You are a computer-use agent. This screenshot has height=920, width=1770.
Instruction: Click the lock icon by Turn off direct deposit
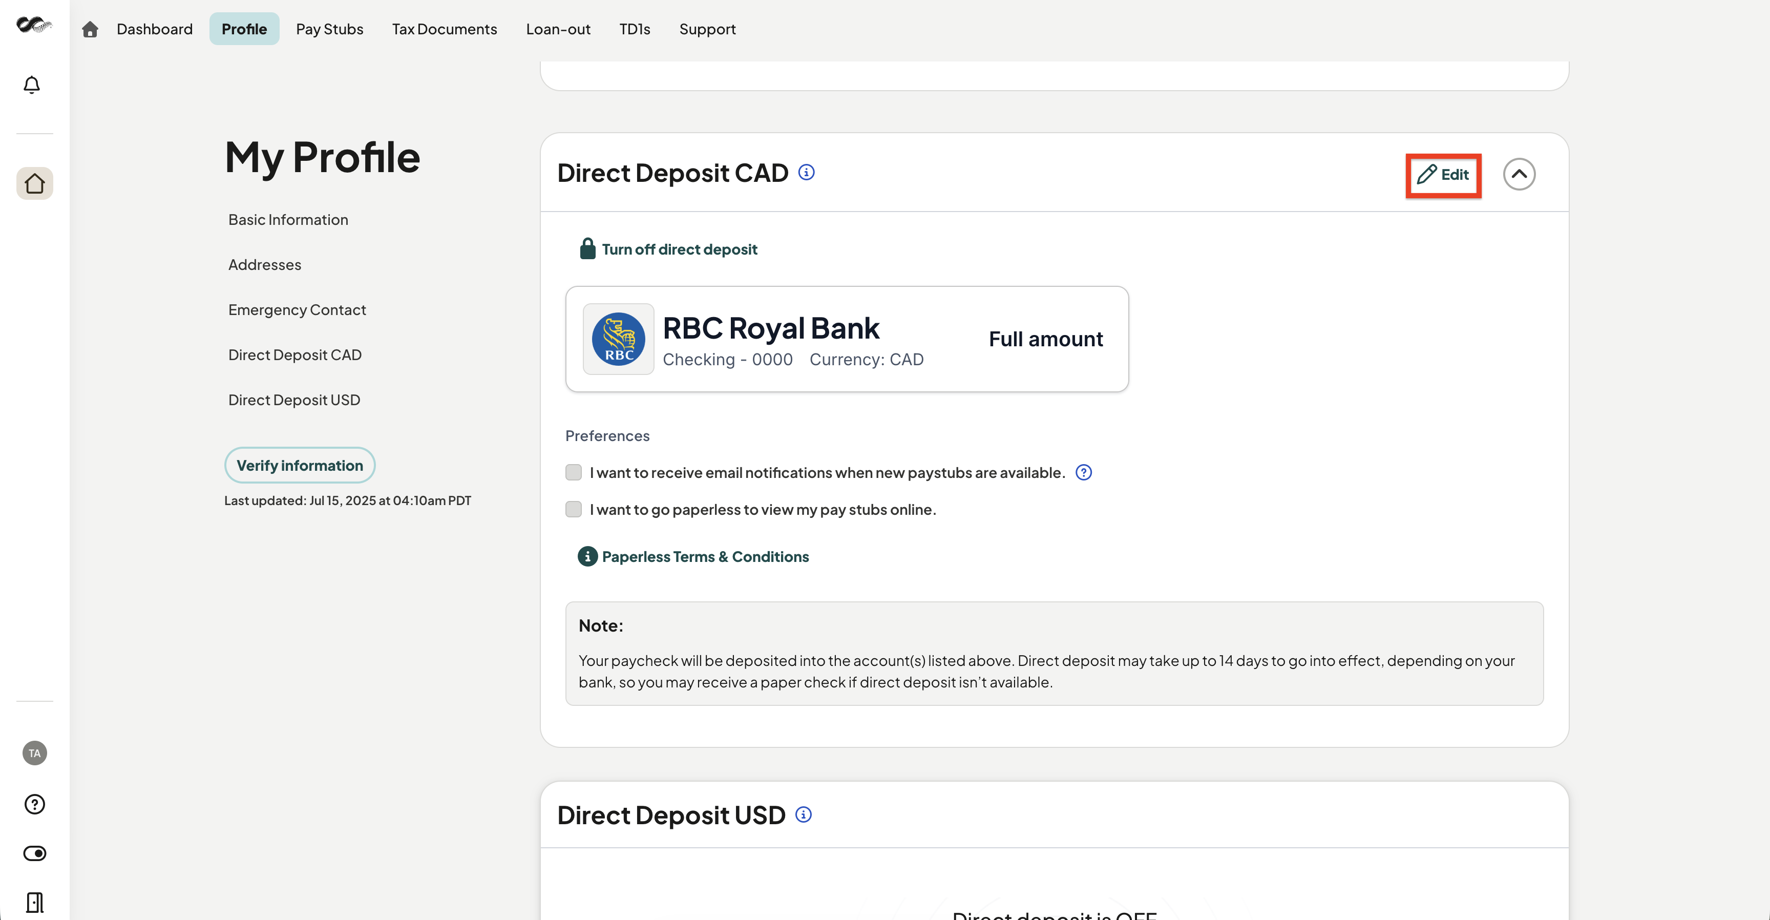click(x=587, y=249)
